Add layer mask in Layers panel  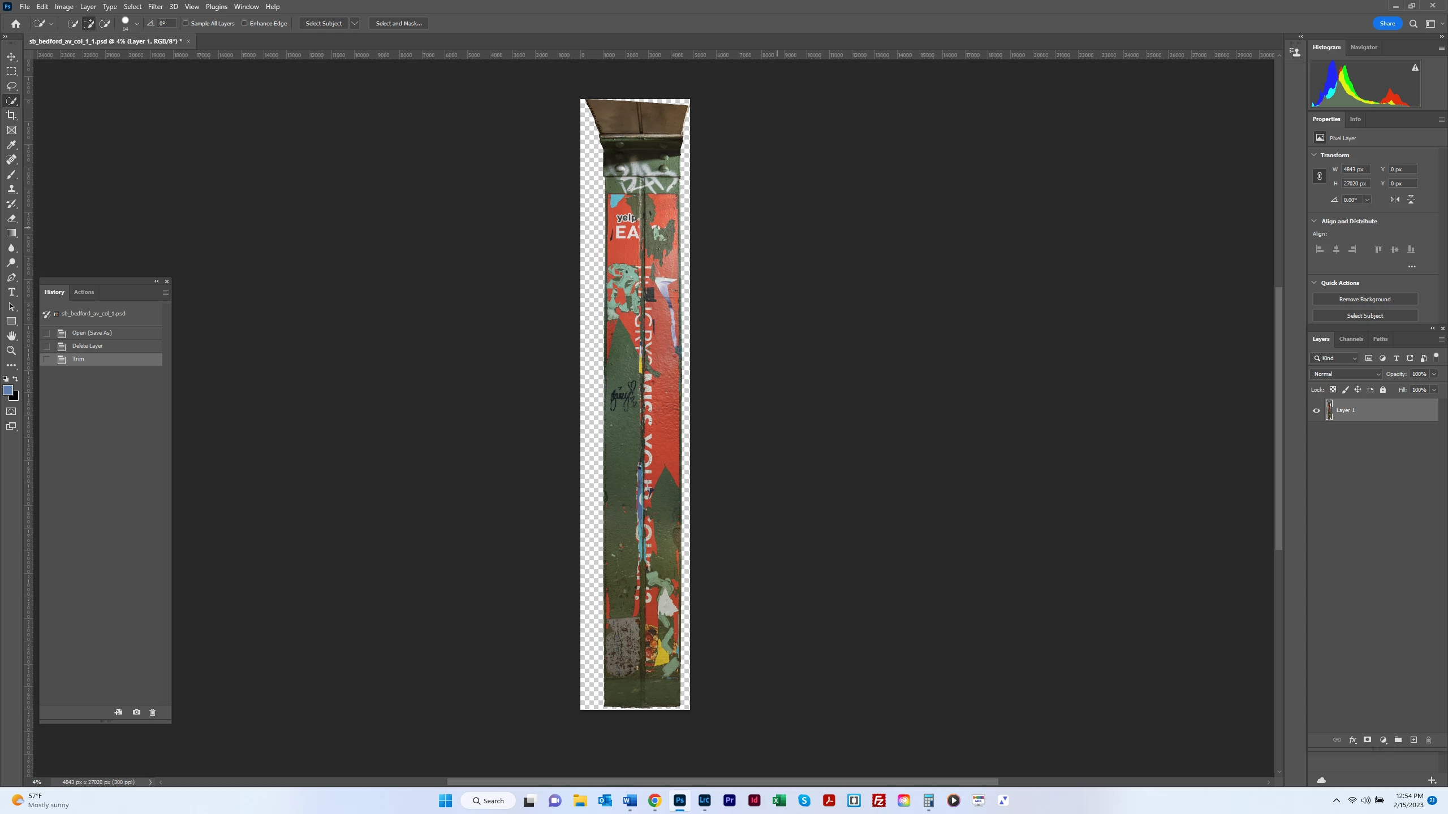[1367, 740]
